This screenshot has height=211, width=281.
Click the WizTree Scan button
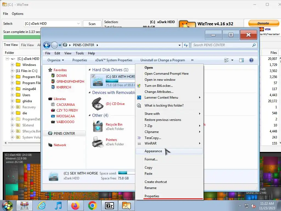coord(92,24)
